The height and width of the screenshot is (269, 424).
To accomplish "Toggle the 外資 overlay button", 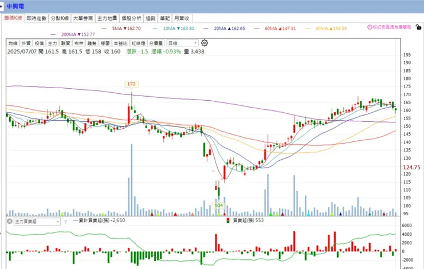I will [26, 43].
